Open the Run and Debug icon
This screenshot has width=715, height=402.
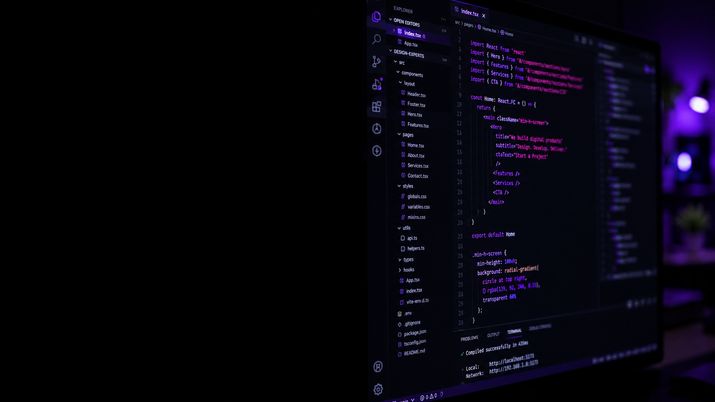(377, 84)
